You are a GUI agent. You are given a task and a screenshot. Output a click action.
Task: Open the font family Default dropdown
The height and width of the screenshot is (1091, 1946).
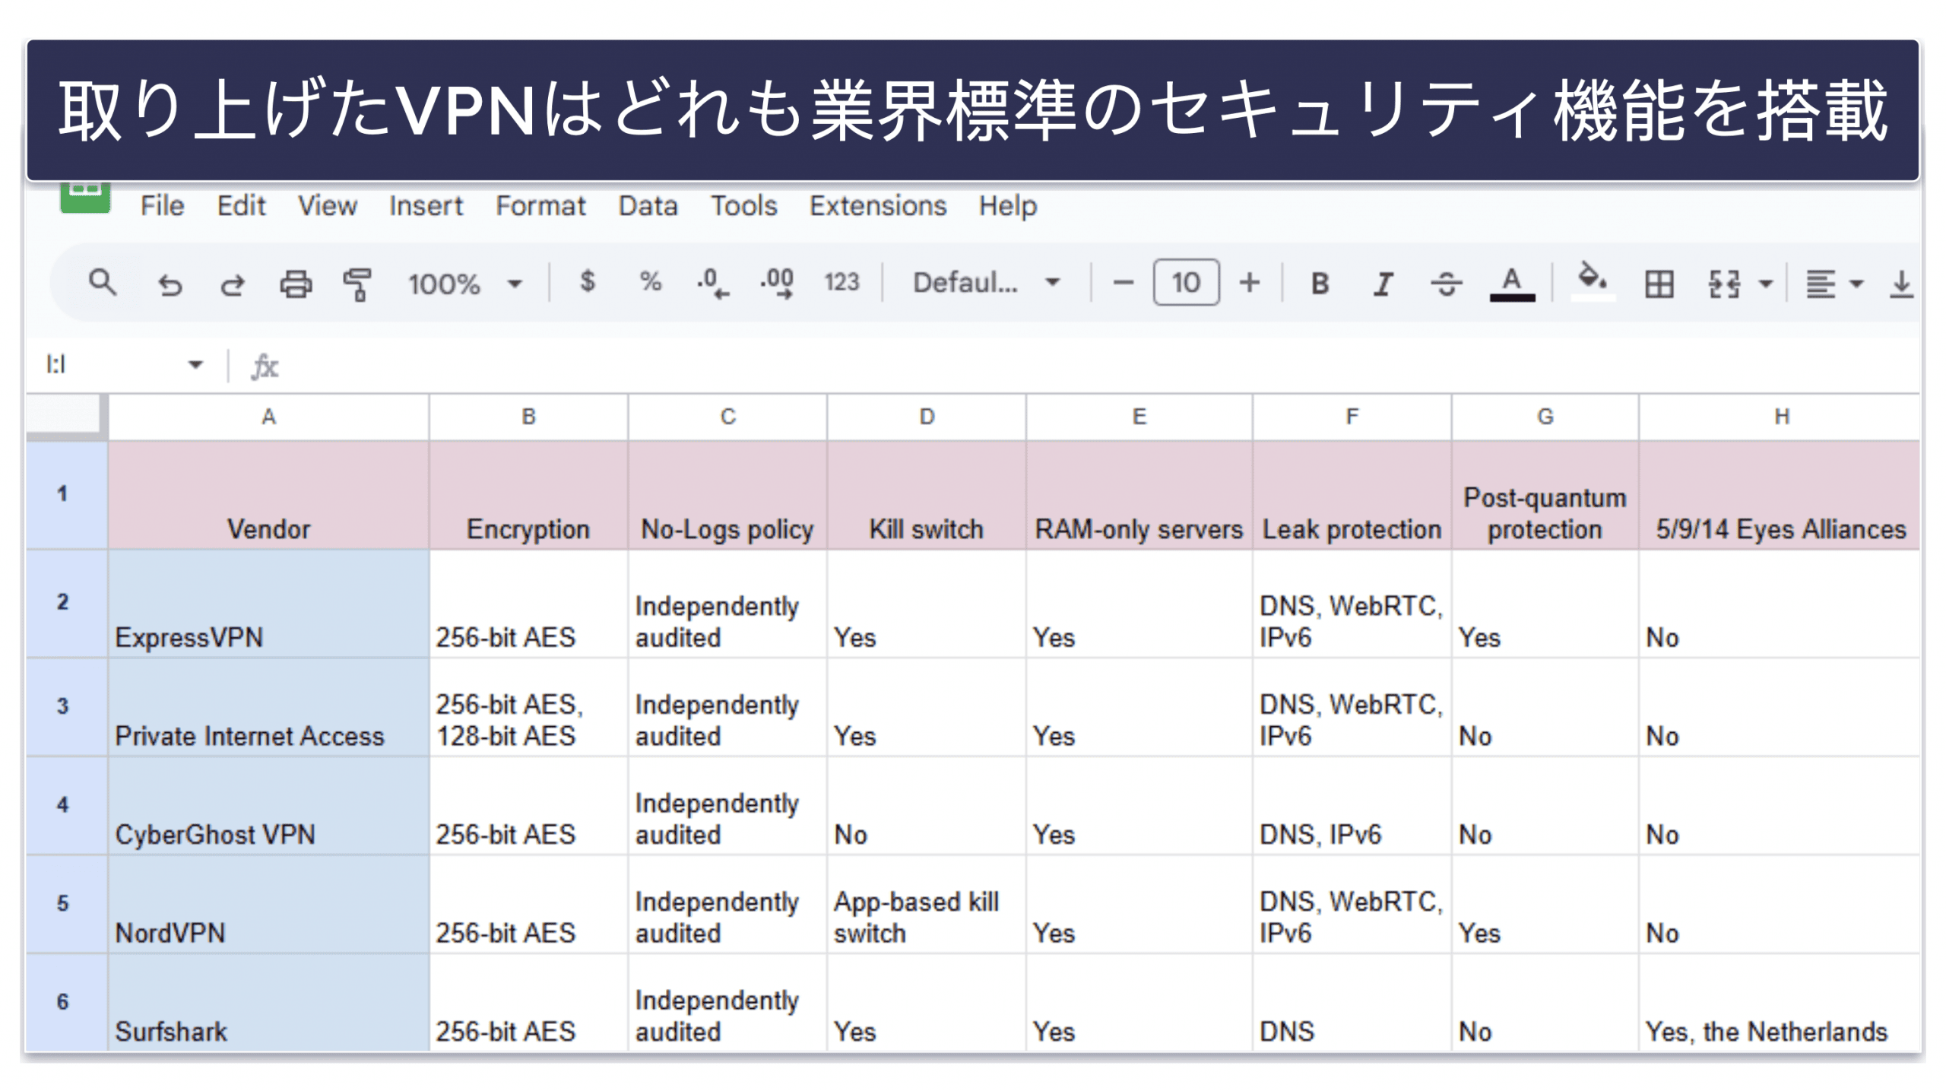[x=986, y=282]
